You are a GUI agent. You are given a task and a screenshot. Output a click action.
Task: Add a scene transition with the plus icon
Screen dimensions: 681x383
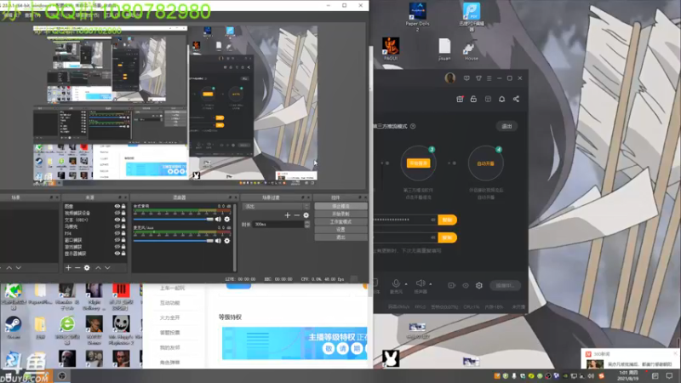point(287,215)
